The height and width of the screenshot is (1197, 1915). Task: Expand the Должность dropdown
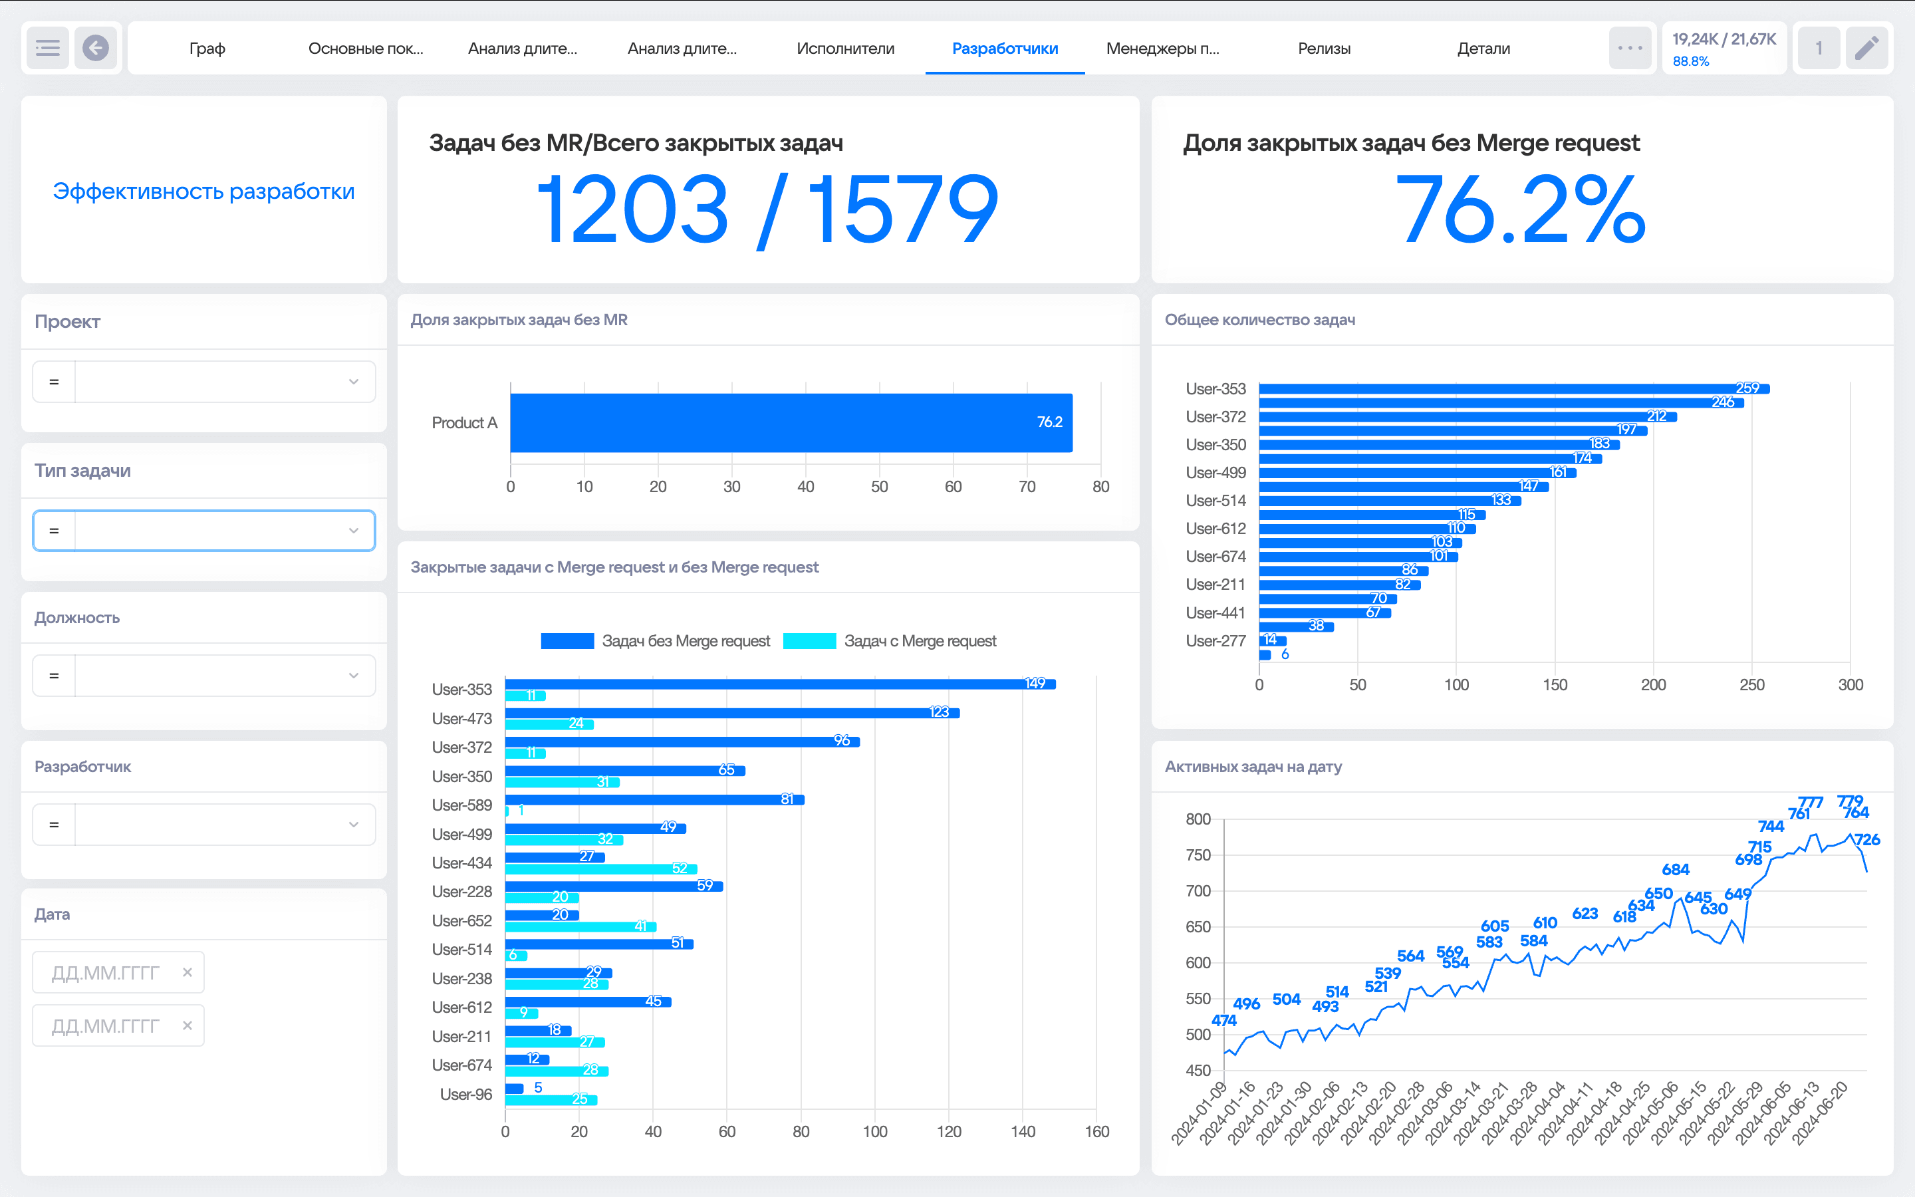coord(353,675)
